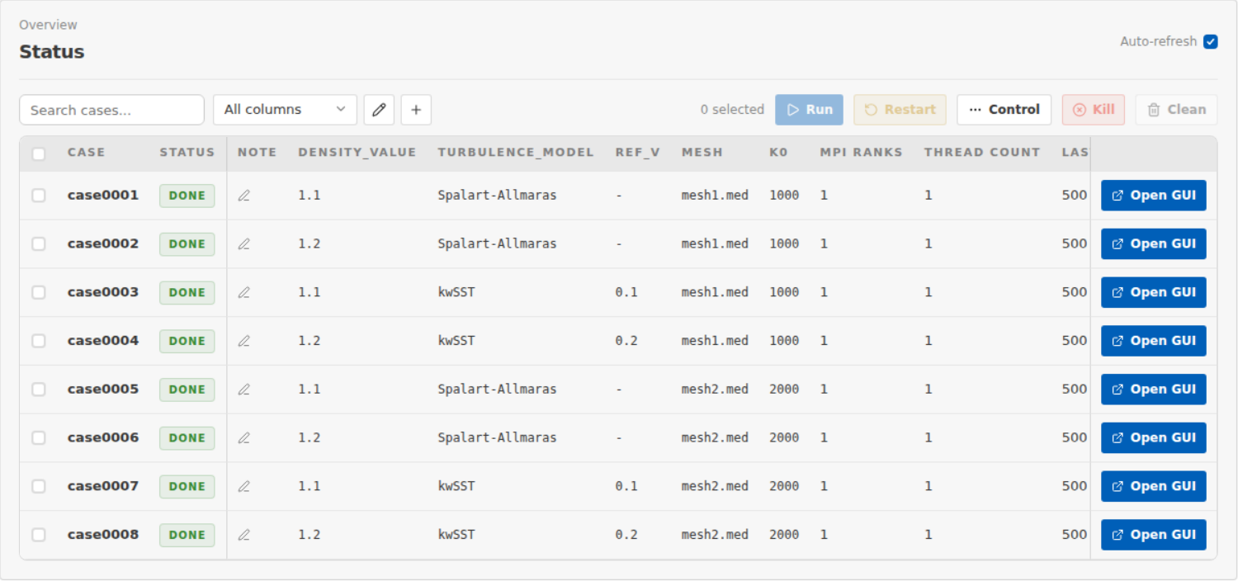Toggle the Auto-refresh checkbox
The image size is (1238, 581).
[x=1211, y=41]
